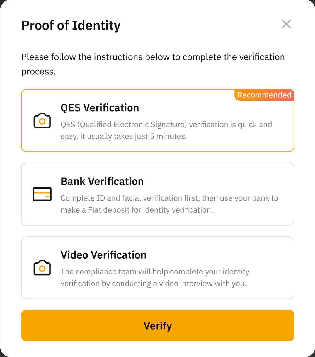Click "Qualified Electronic Signature" in the description
Image resolution: width=315 pixels, height=357 pixels.
(132, 124)
